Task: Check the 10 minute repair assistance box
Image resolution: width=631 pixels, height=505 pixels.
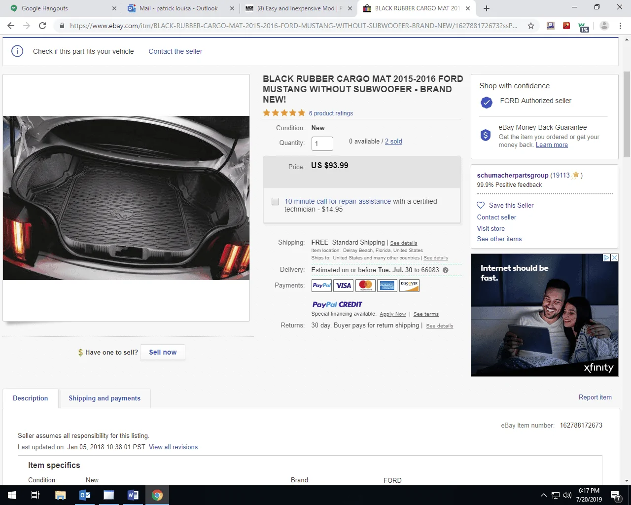Action: point(276,202)
